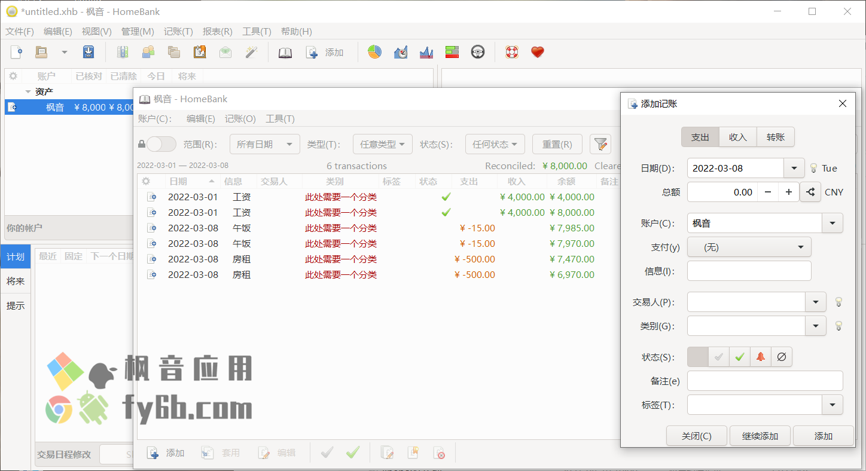The width and height of the screenshot is (866, 471).
Task: Mark reconciled with green checkmark in ledger toolbar
Action: pos(353,453)
